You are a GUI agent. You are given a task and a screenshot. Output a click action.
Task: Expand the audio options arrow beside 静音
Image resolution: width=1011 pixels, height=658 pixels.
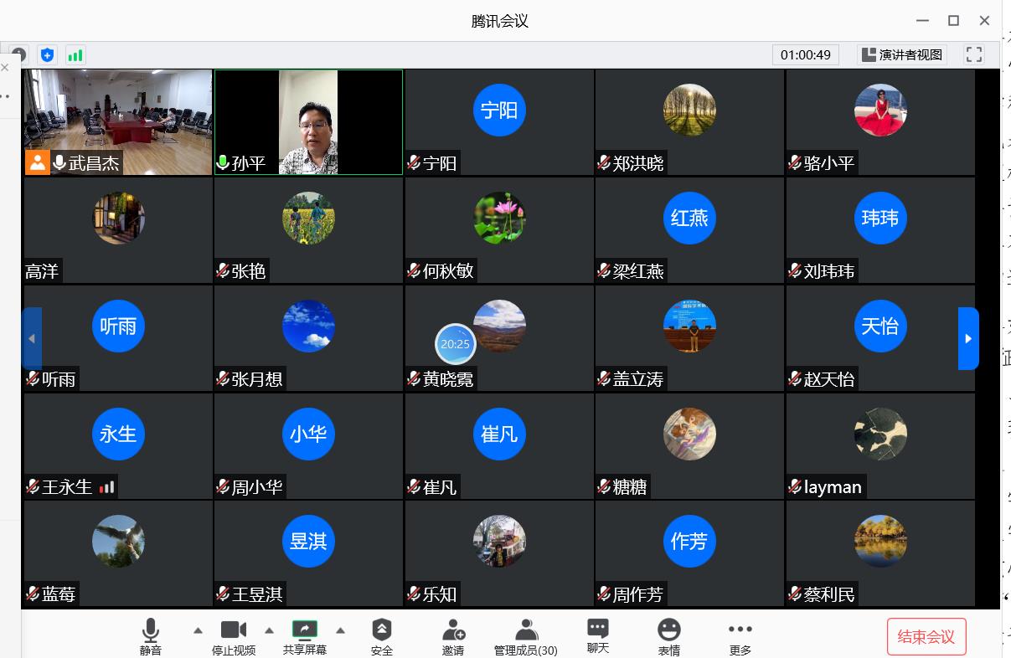click(x=198, y=630)
